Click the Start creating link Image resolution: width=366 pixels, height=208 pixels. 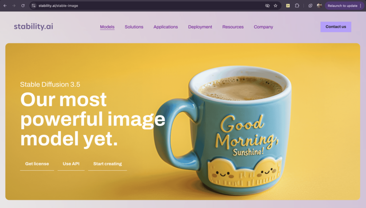(x=108, y=164)
